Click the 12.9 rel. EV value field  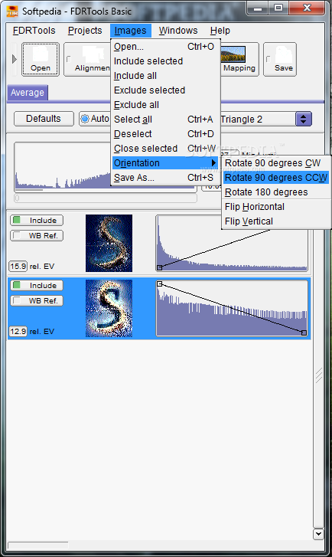(18, 332)
